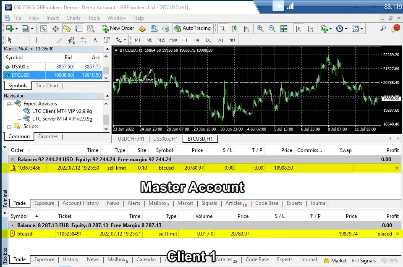
Task: Toggle the Market Watch window icon
Action: pos(43,29)
